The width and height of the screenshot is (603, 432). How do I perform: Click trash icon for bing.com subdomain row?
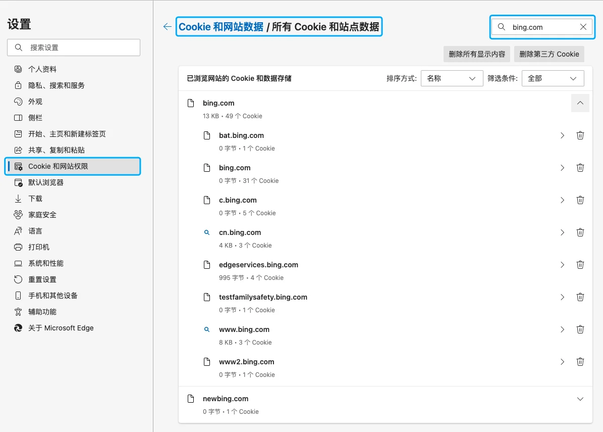(580, 168)
